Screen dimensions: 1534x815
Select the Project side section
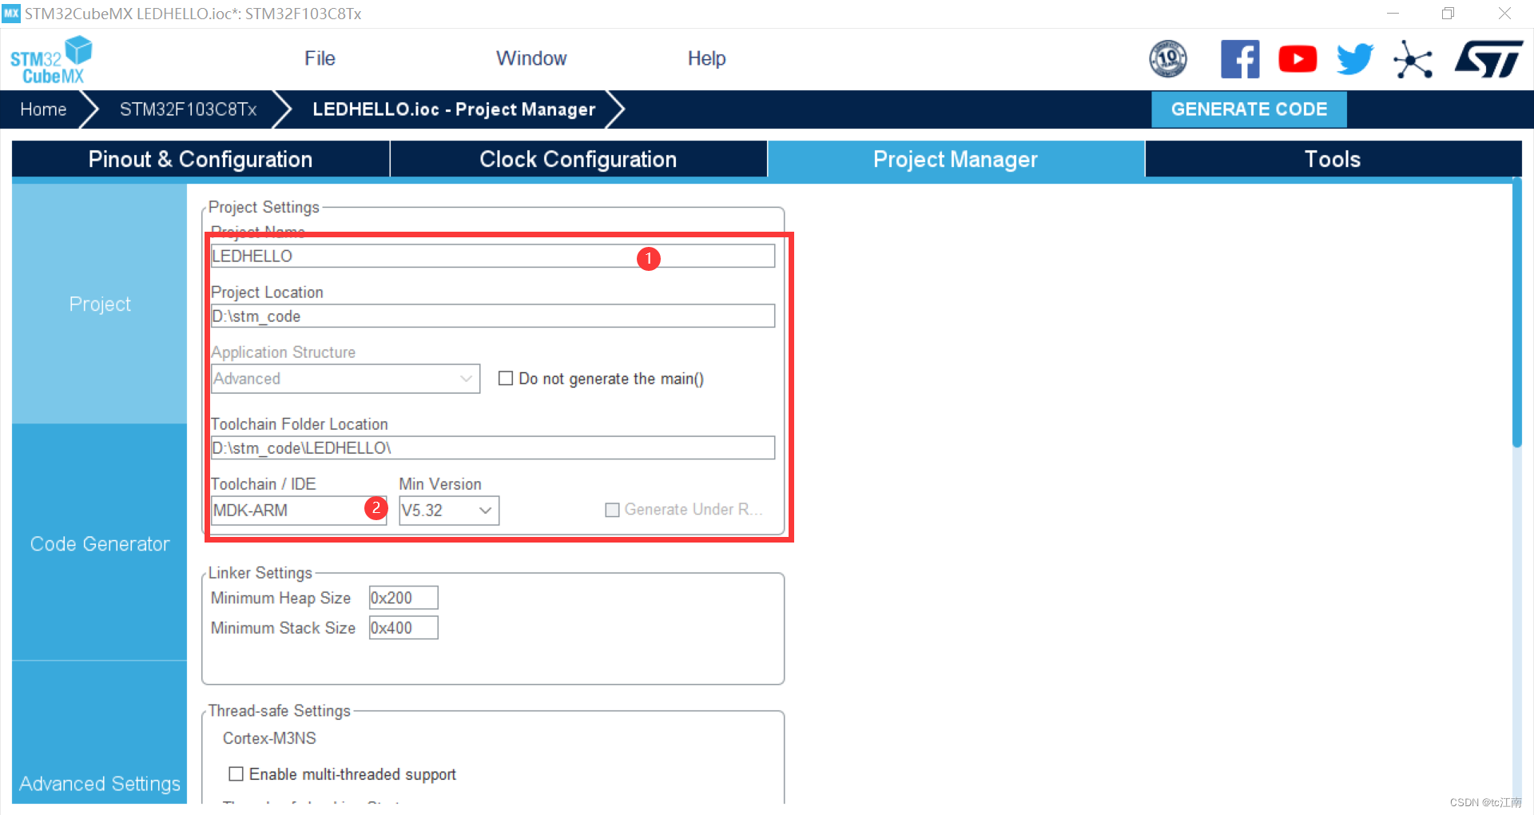pyautogui.click(x=100, y=304)
